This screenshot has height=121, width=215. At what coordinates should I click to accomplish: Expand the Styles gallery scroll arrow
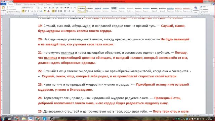click(x=191, y=12)
